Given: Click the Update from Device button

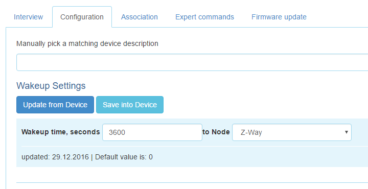Looking at the screenshot, I should click(55, 105).
